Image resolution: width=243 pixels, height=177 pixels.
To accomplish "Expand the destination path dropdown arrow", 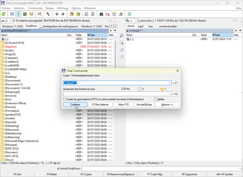I will (x=169, y=83).
